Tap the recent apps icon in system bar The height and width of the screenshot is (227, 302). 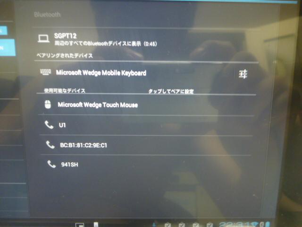(80, 225)
